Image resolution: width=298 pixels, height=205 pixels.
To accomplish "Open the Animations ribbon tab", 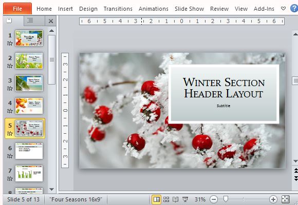I will tap(154, 9).
